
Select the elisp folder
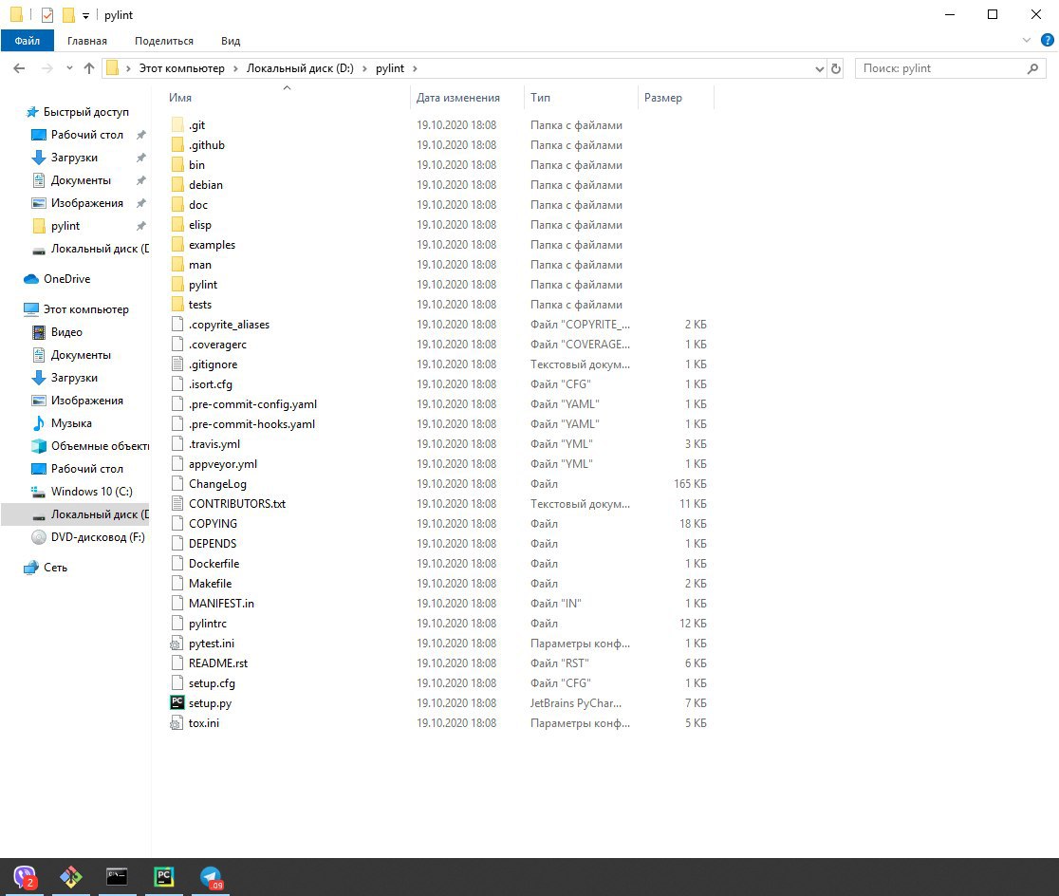(x=200, y=224)
